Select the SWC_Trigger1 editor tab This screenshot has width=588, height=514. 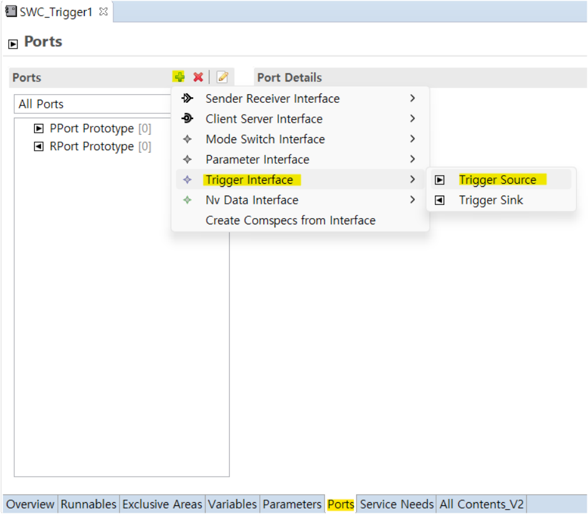56,12
